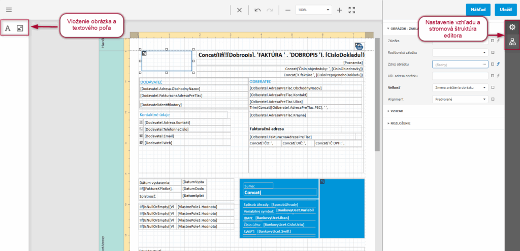Click the Uložiť save button
Image resolution: width=520 pixels, height=251 pixels.
click(x=505, y=10)
